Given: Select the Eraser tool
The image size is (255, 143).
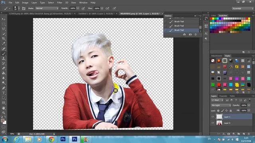Looking at the screenshot, I should pyautogui.click(x=4, y=68).
